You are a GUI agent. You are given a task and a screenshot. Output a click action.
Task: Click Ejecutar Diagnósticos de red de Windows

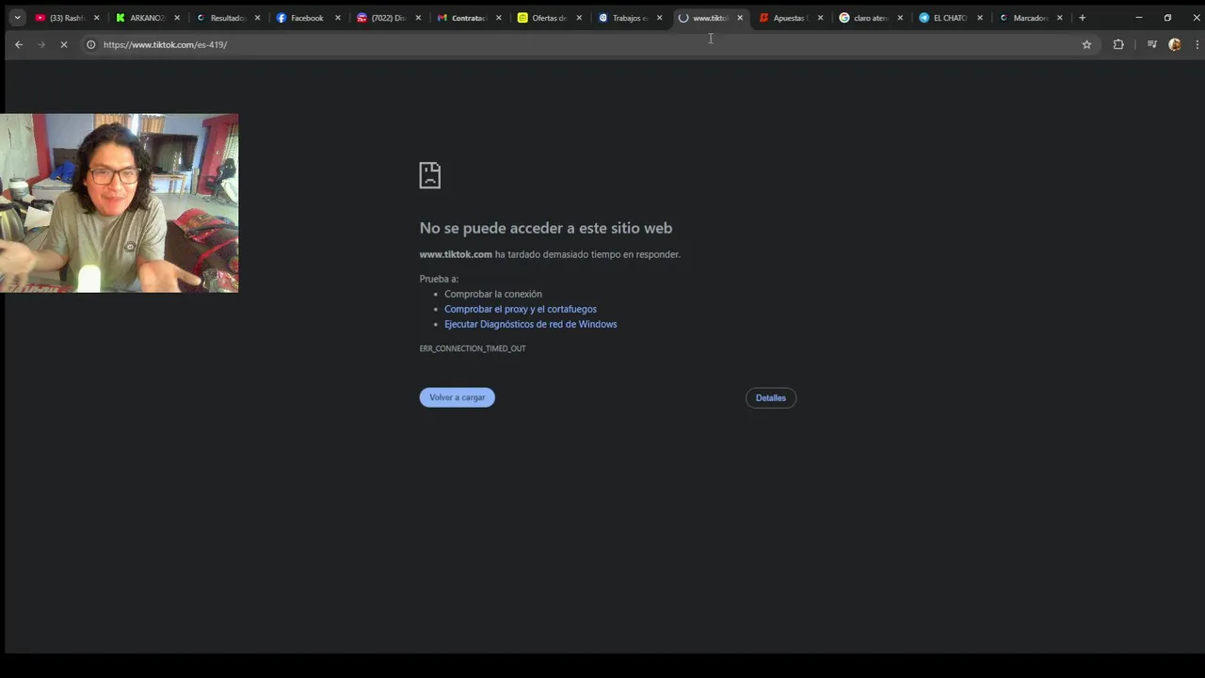click(531, 324)
